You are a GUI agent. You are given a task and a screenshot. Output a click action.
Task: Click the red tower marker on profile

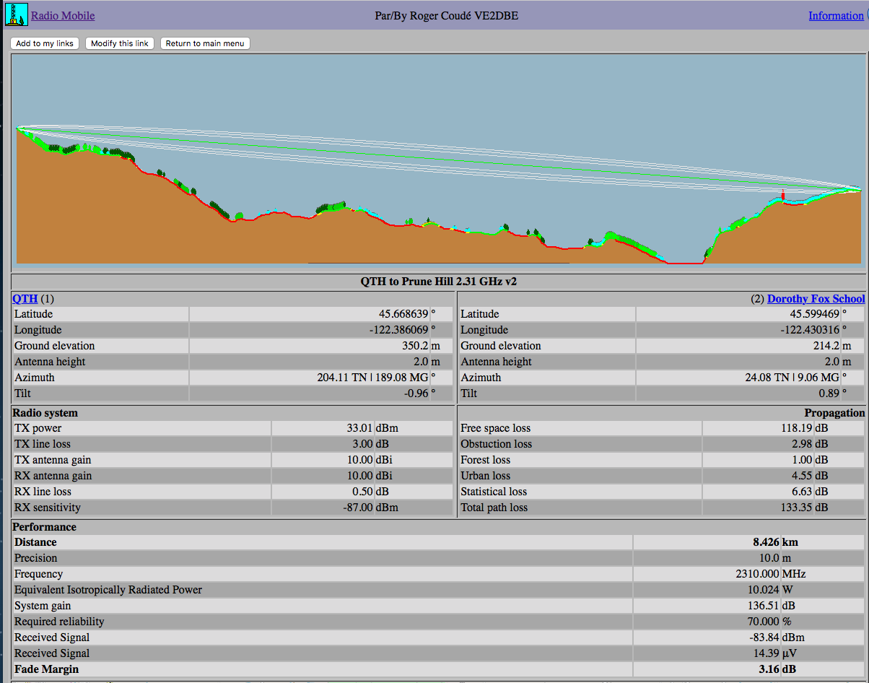pyautogui.click(x=783, y=195)
